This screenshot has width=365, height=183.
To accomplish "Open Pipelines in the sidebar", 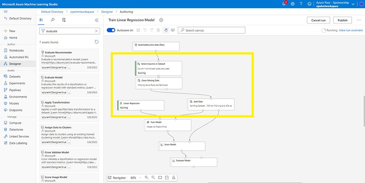I will (x=12, y=90).
